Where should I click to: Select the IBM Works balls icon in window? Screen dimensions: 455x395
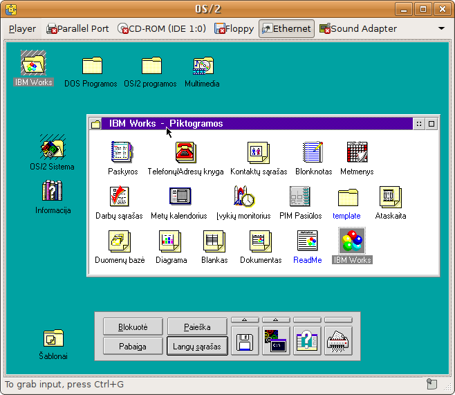(352, 241)
